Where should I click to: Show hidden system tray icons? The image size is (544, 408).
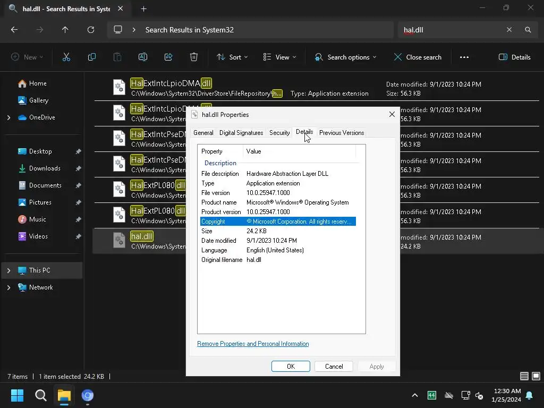(414, 395)
